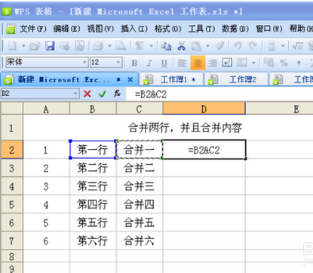The height and width of the screenshot is (273, 313).
Task: Open the font size dropdown showing 12
Action: pos(118,62)
